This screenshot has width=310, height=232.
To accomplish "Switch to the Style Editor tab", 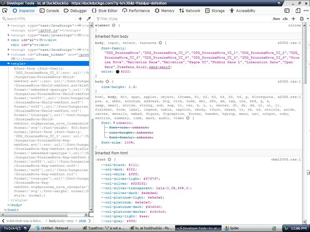I will coord(105,11).
